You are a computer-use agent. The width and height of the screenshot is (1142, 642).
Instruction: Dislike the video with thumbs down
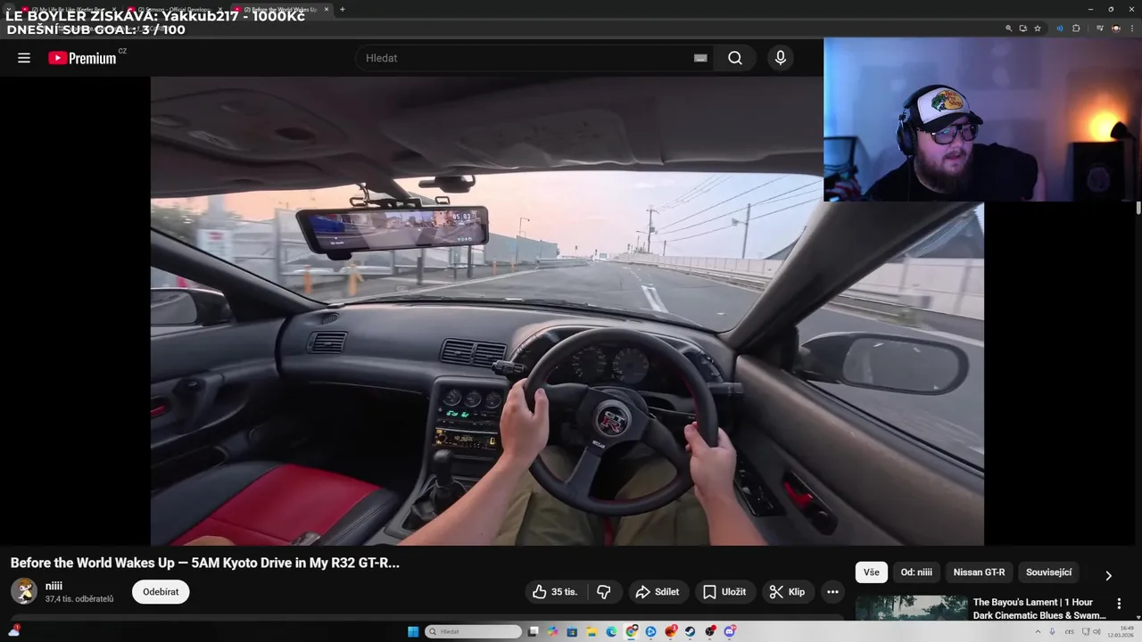pos(604,592)
